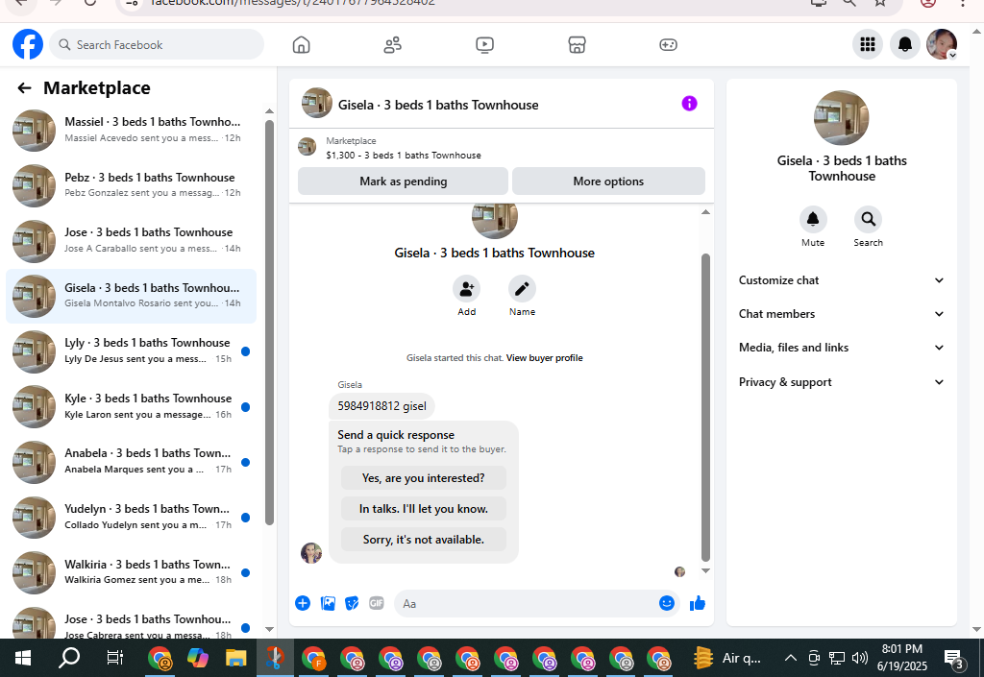The image size is (984, 677).
Task: Choose a GIF icon
Action: [377, 603]
